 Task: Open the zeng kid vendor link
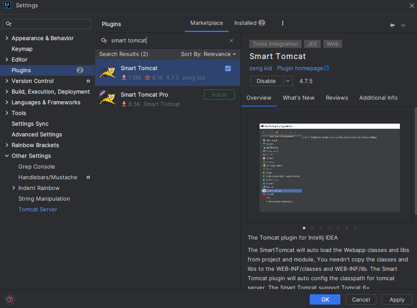pyautogui.click(x=260, y=68)
